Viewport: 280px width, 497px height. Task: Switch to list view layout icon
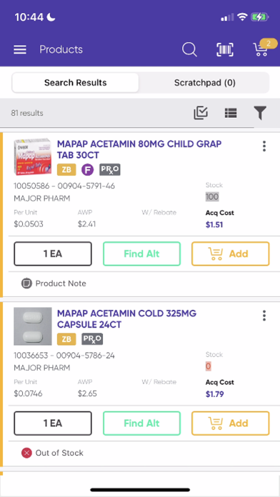click(231, 113)
